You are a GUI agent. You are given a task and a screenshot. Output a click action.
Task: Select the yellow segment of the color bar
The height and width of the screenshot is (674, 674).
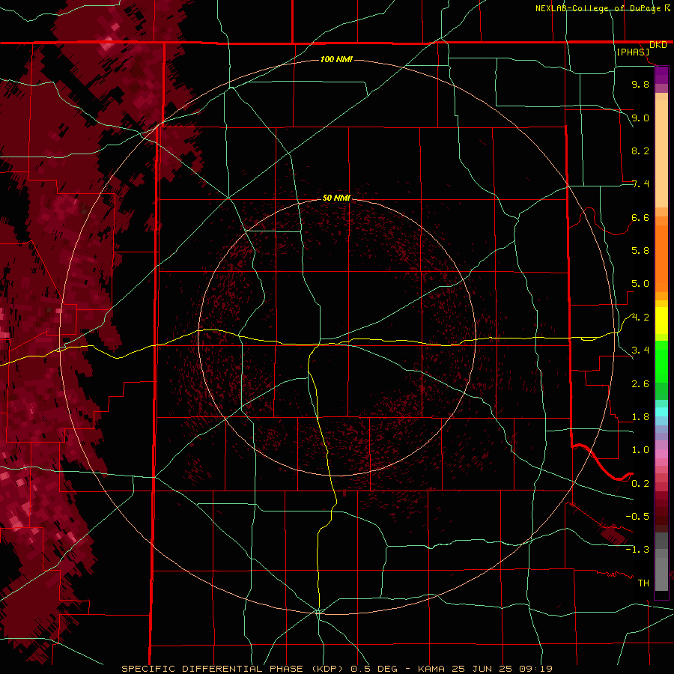click(661, 321)
